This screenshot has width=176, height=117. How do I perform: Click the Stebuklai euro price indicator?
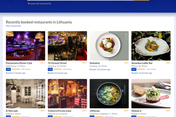tap(126, 63)
